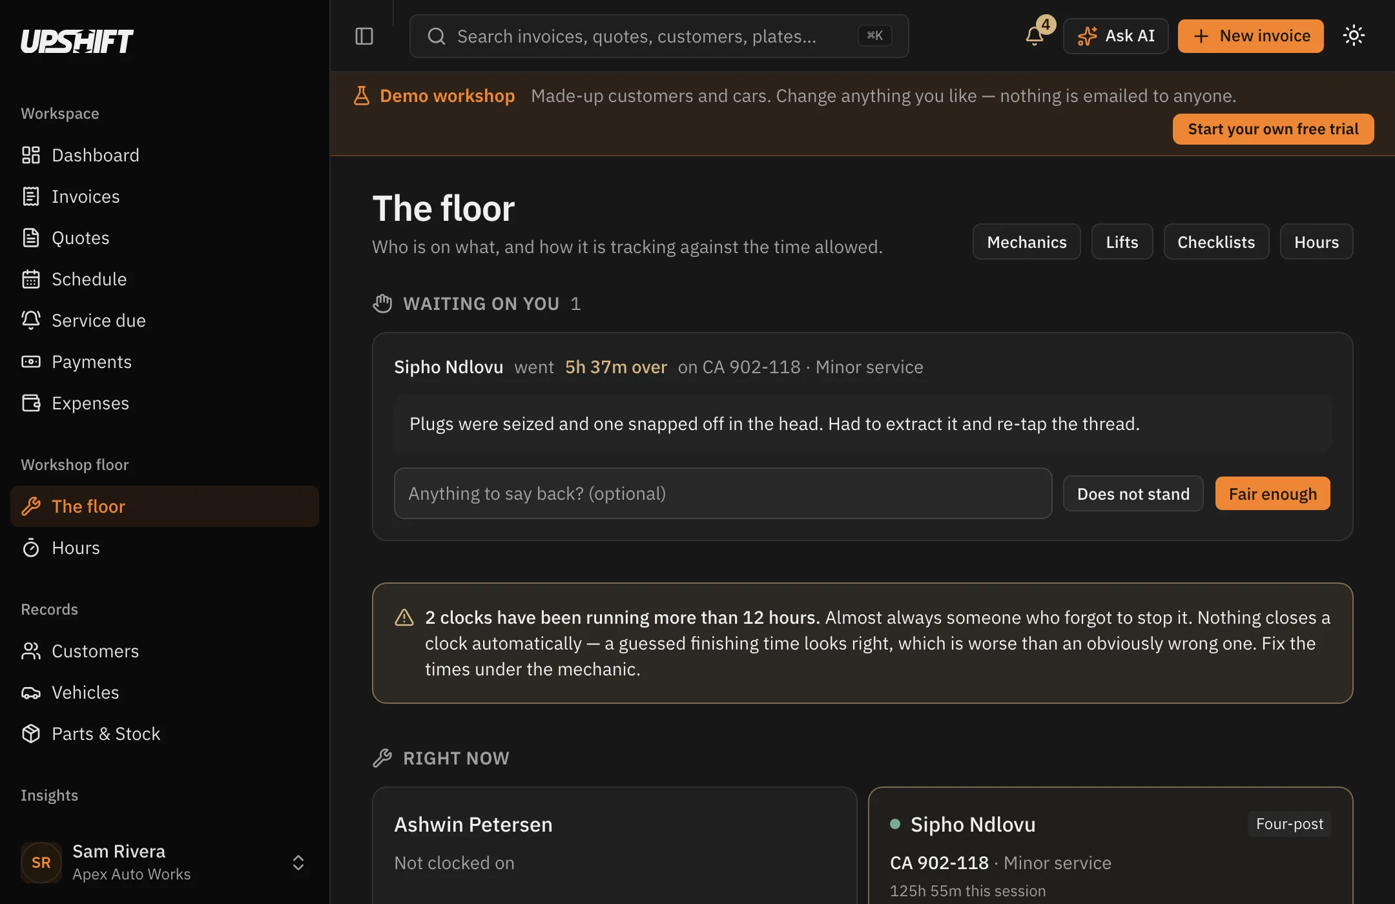Click Fair enough on Sipho's overrun
Screen dimensions: 1395x904
click(1272, 494)
